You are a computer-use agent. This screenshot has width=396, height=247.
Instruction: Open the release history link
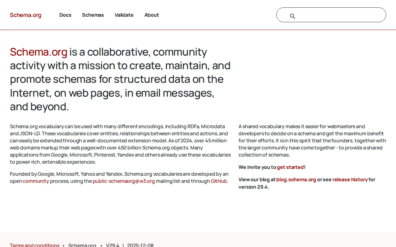tap(350, 179)
